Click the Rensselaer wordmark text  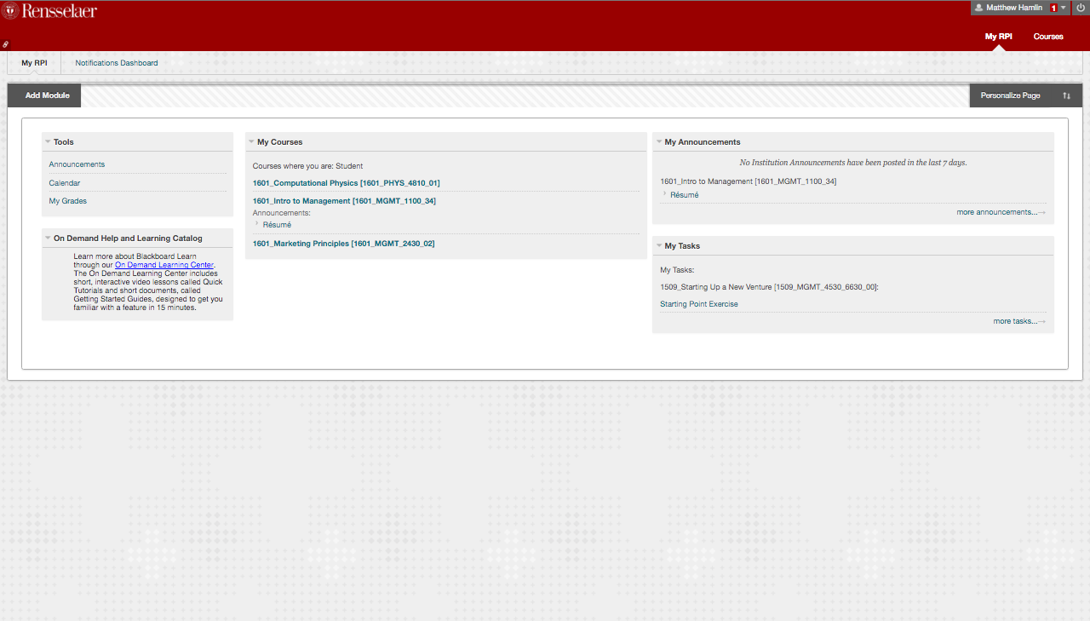pyautogui.click(x=60, y=11)
